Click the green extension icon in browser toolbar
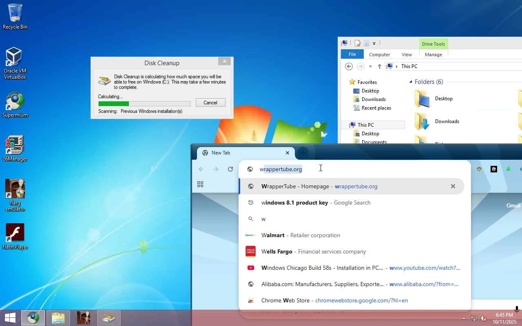The width and height of the screenshot is (522, 326). [x=508, y=169]
